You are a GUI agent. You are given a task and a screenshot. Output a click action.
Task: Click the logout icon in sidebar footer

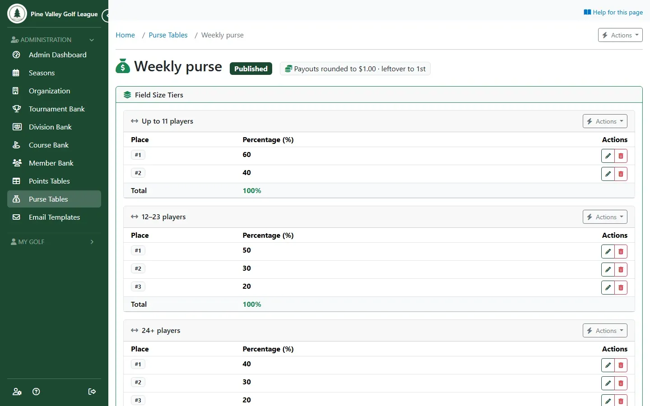click(x=92, y=392)
